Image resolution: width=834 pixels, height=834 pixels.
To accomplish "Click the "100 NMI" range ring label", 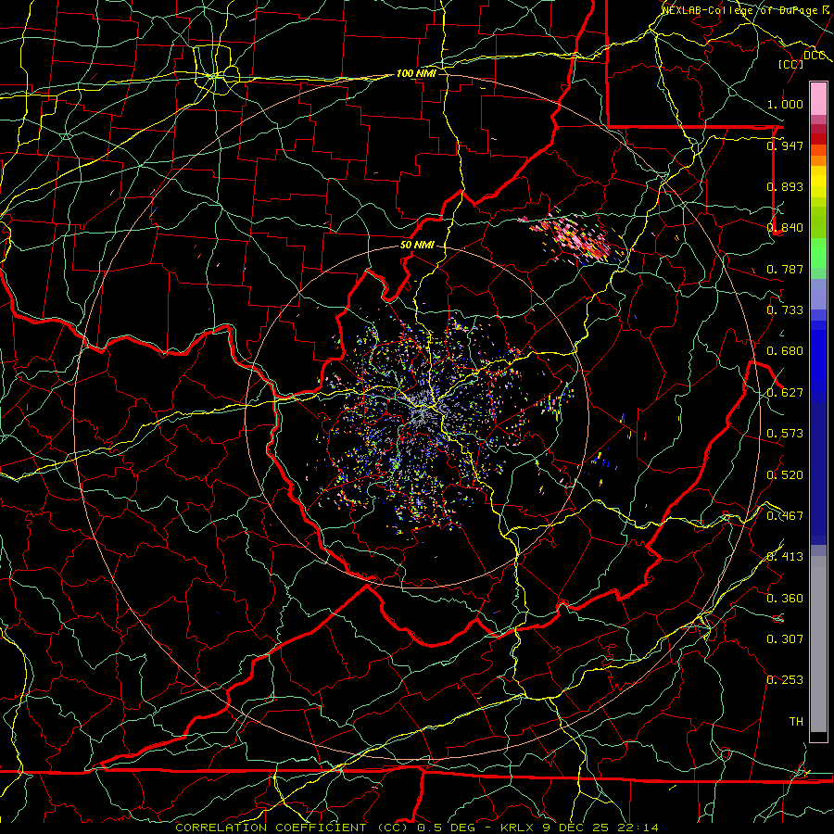I will pyautogui.click(x=416, y=73).
